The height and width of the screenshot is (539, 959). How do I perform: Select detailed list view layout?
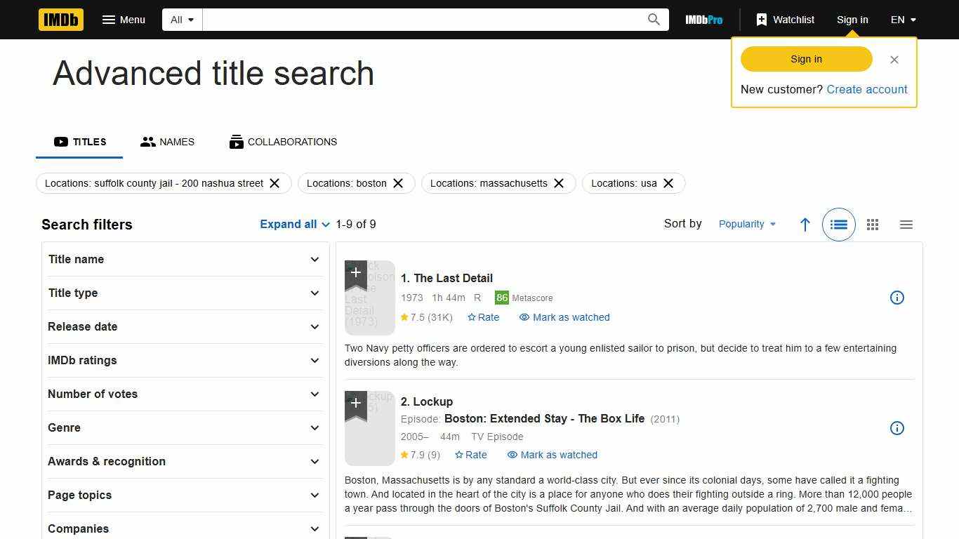[839, 225]
